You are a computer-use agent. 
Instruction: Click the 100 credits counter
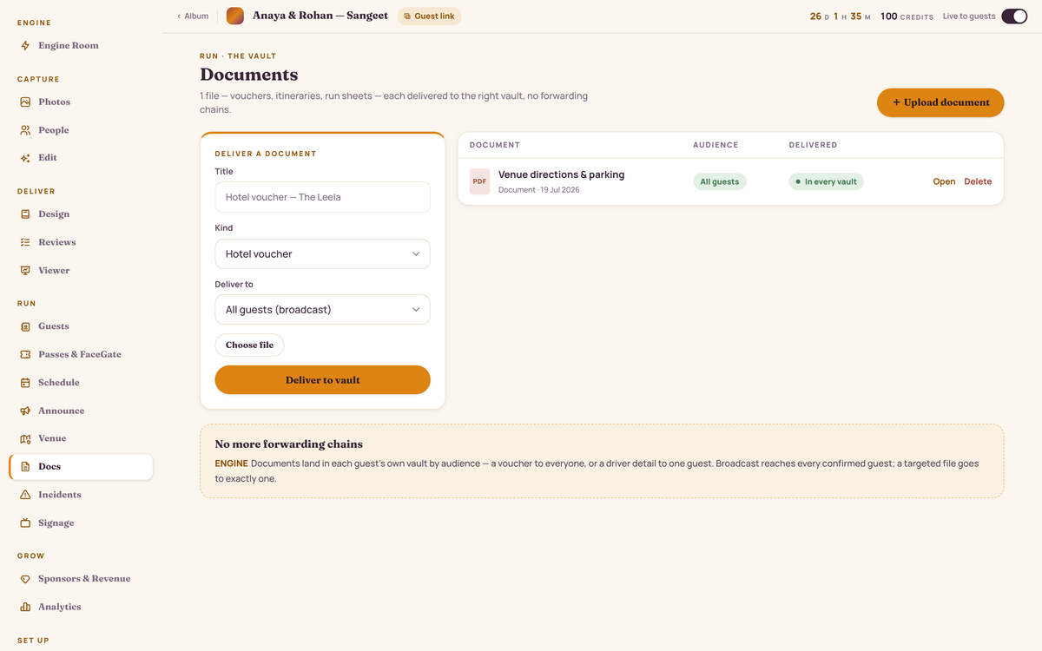pos(907,16)
